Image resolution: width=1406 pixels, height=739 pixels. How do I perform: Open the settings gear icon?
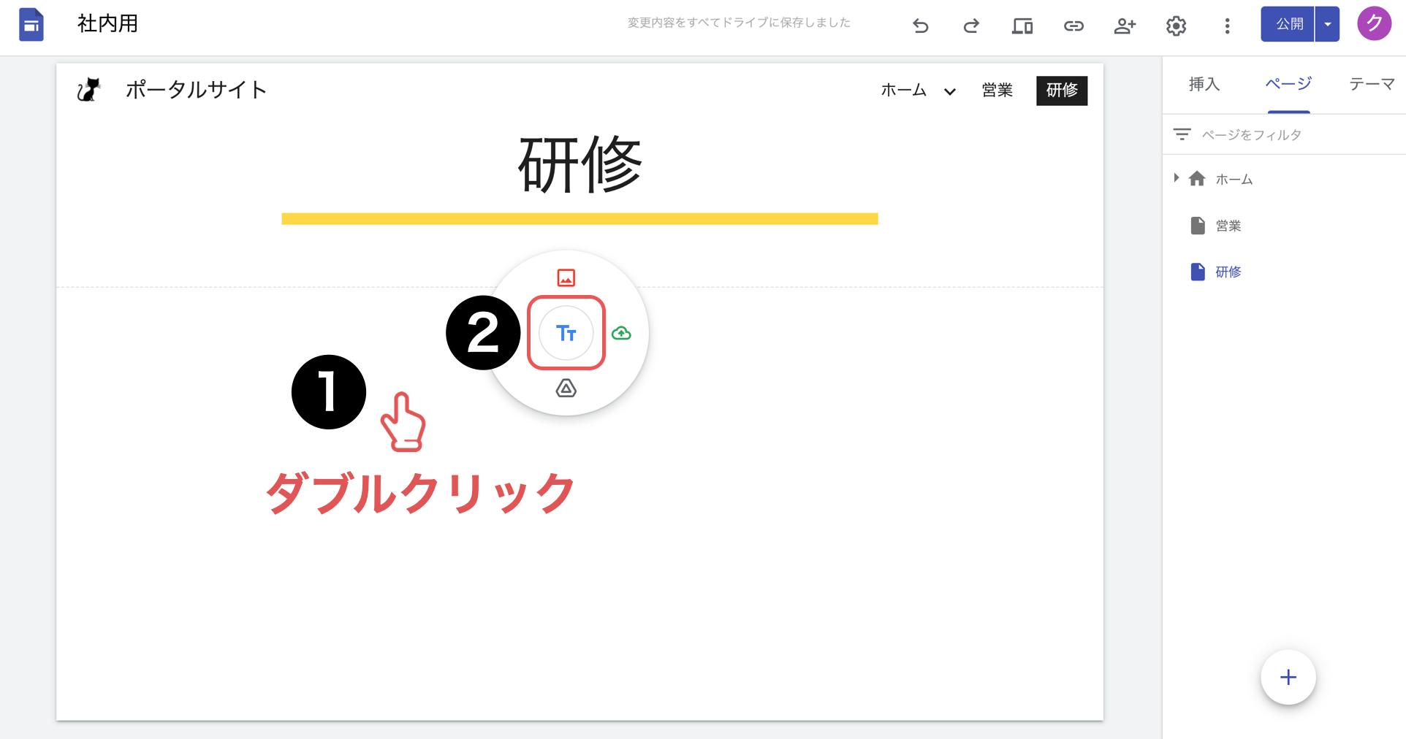coord(1176,26)
